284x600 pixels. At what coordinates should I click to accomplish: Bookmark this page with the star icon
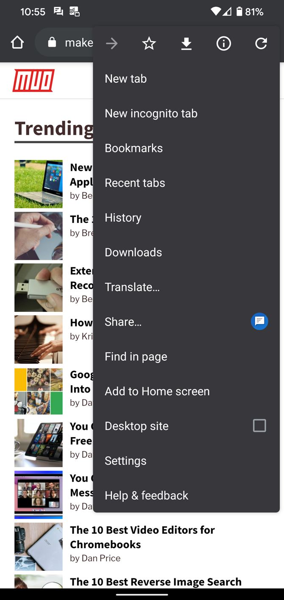pos(149,43)
